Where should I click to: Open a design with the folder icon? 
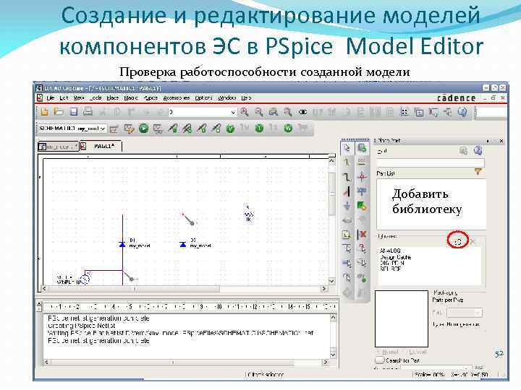click(x=59, y=112)
